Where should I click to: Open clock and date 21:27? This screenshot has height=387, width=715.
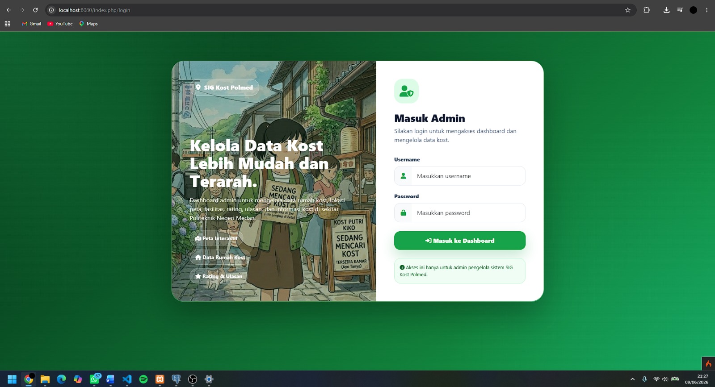[x=697, y=379]
